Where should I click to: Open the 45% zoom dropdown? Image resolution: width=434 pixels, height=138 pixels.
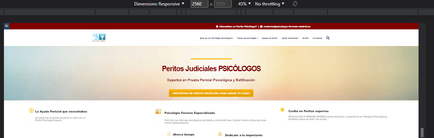point(244,4)
